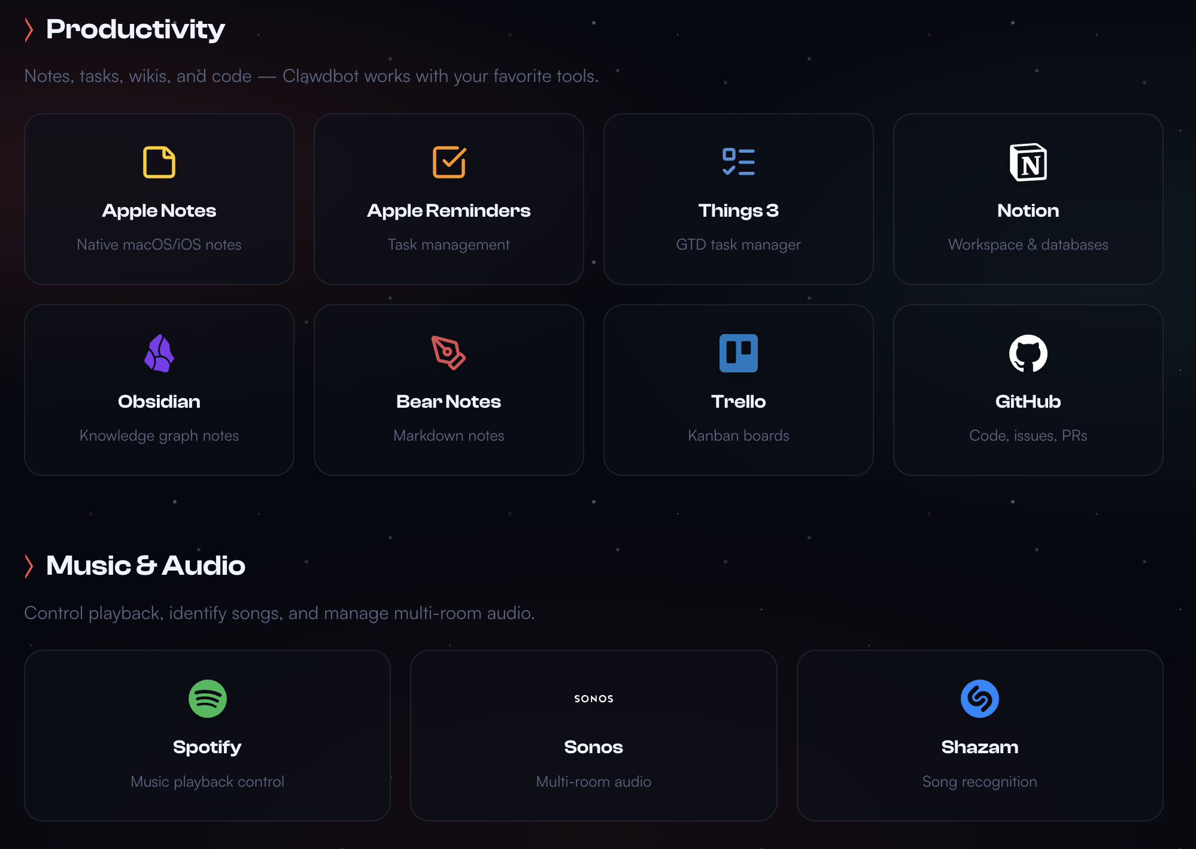Click the Shazam "Song recognition" description

tap(979, 782)
